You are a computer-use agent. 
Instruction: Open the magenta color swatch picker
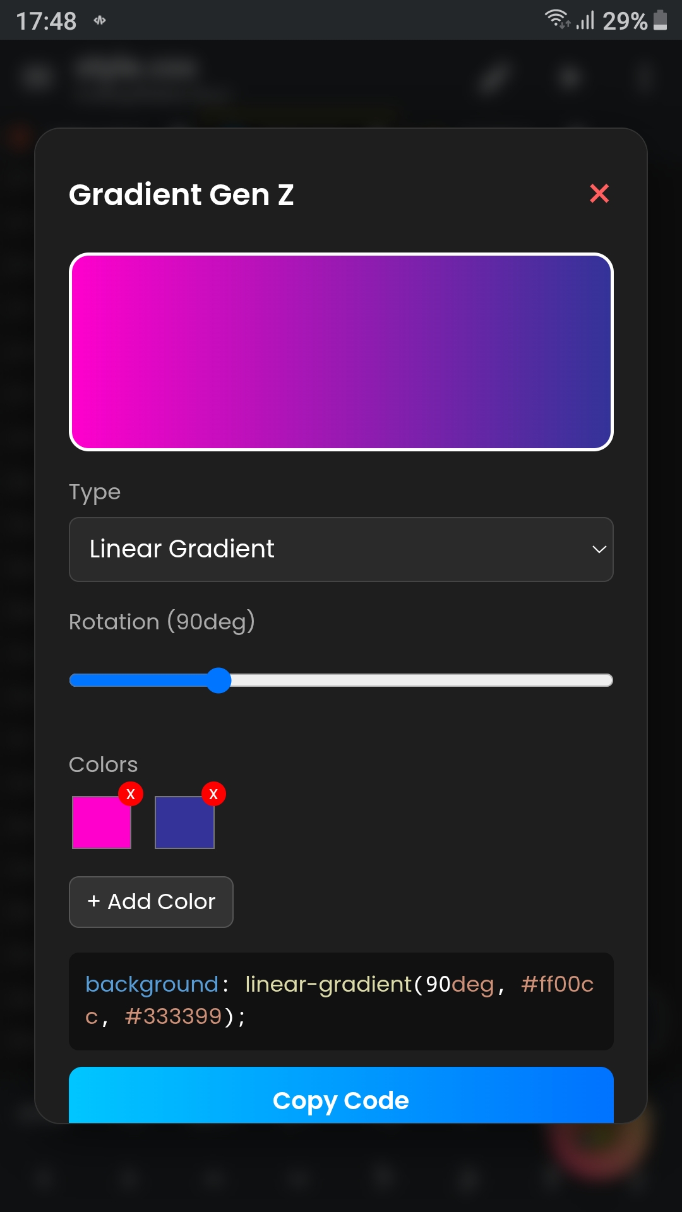[102, 822]
